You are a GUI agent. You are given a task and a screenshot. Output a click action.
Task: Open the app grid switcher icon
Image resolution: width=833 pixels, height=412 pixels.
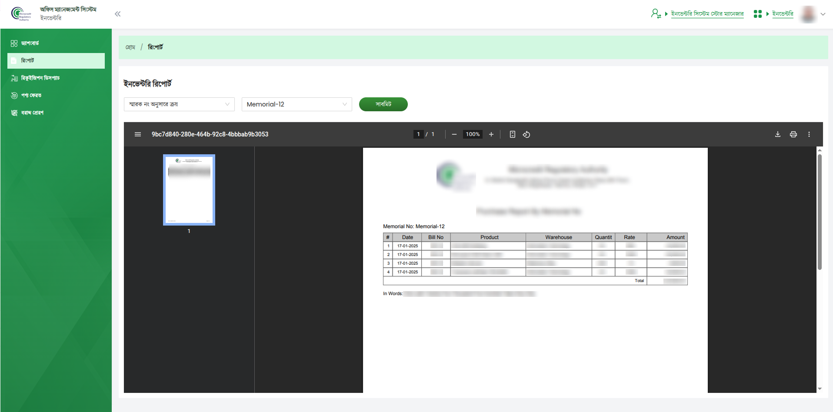pyautogui.click(x=757, y=14)
